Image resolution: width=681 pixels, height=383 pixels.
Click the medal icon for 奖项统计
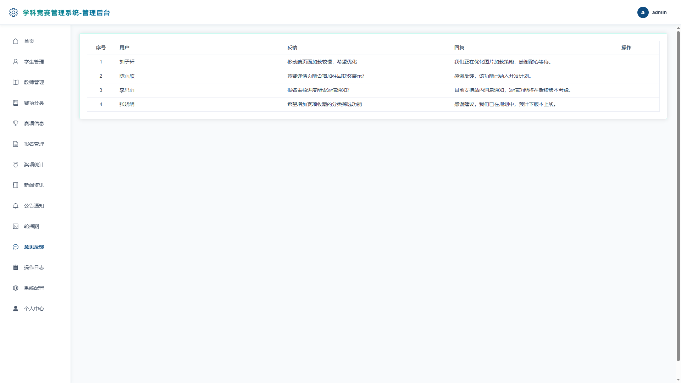pos(16,165)
